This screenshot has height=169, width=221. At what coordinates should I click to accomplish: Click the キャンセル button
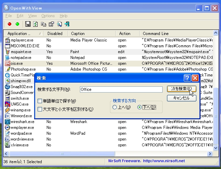(x=181, y=98)
